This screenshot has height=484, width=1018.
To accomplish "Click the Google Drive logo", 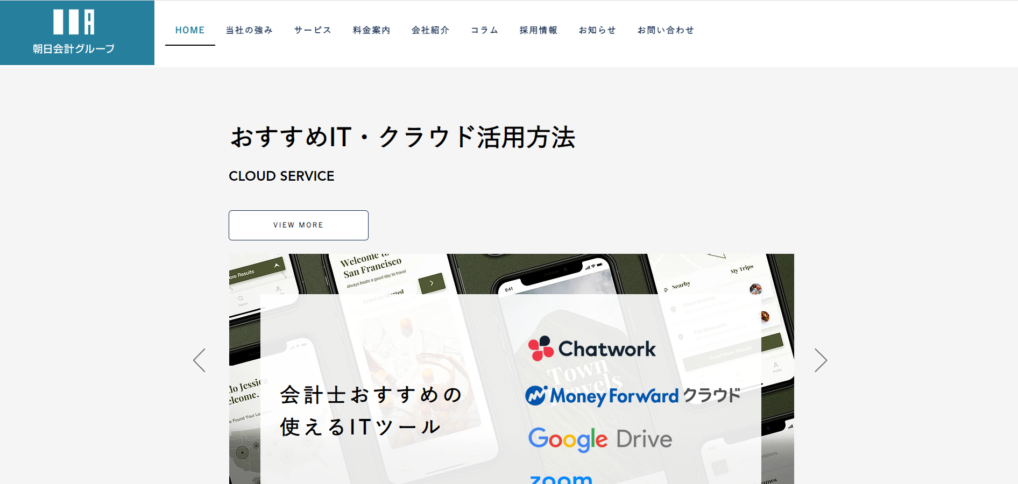I will coord(600,439).
